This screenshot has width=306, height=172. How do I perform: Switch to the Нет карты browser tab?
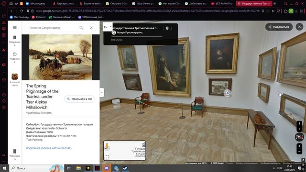169,3
